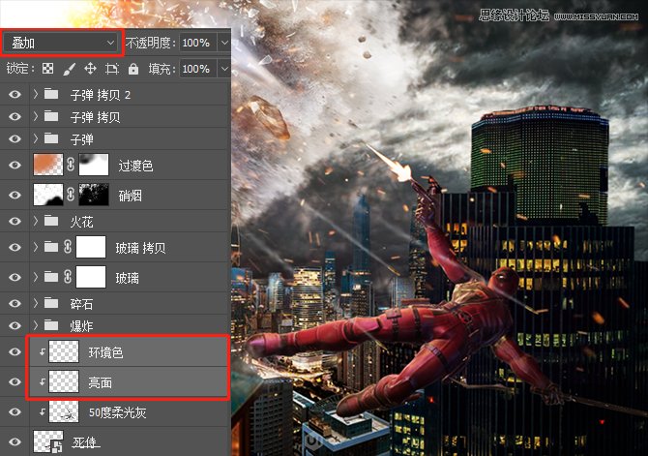Viewport: 648px width, 456px height.
Task: Select the 硝烟 layer mask thumbnail
Action: [94, 195]
